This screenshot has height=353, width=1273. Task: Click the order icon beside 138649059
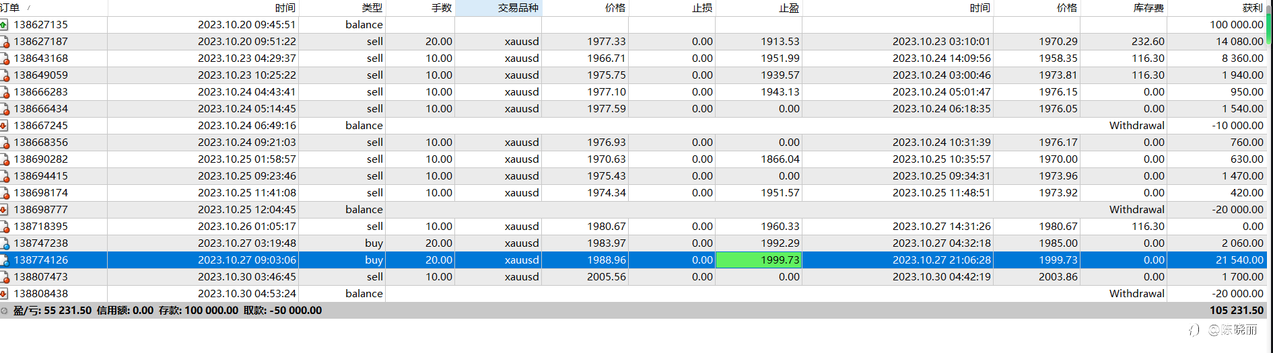click(x=4, y=75)
